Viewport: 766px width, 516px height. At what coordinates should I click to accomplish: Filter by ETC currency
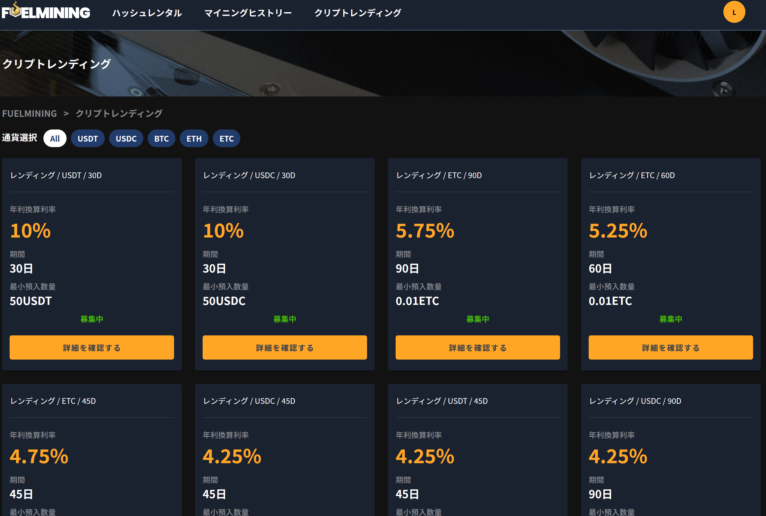pos(226,139)
